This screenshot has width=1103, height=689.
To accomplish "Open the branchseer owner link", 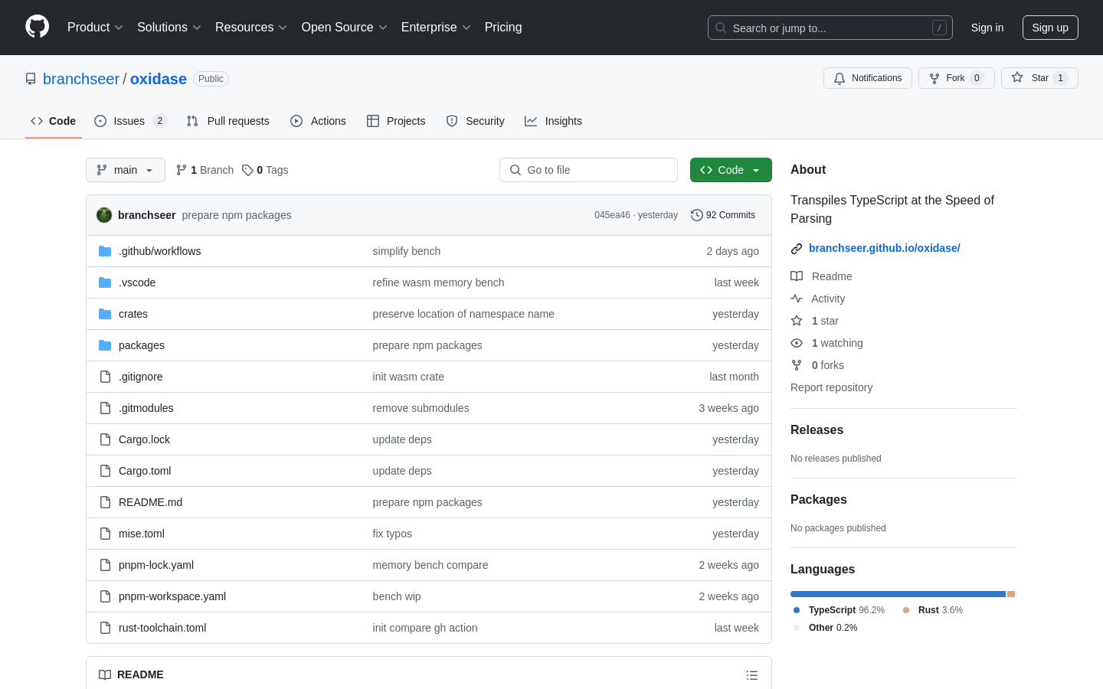I will pos(81,79).
